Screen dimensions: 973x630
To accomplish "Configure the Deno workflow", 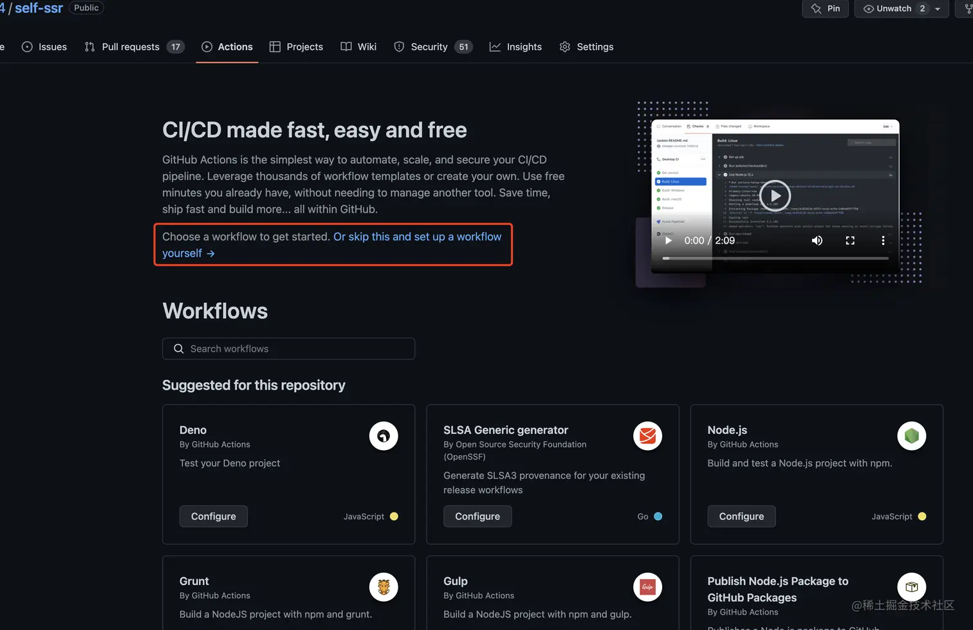I will pos(214,516).
